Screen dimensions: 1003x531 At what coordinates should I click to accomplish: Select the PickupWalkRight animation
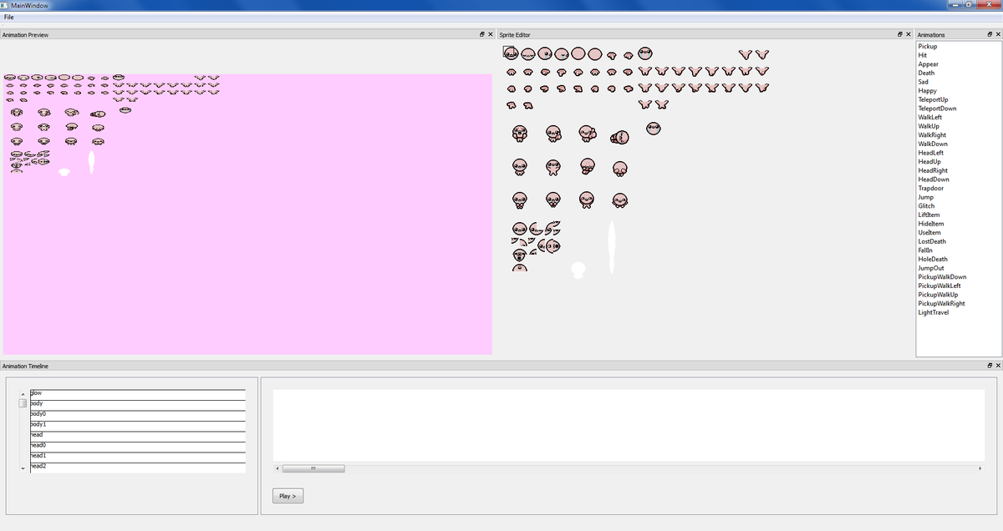pyautogui.click(x=958, y=303)
